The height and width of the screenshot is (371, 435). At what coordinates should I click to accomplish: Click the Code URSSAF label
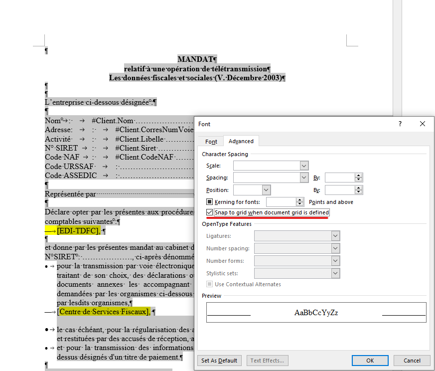coord(69,167)
